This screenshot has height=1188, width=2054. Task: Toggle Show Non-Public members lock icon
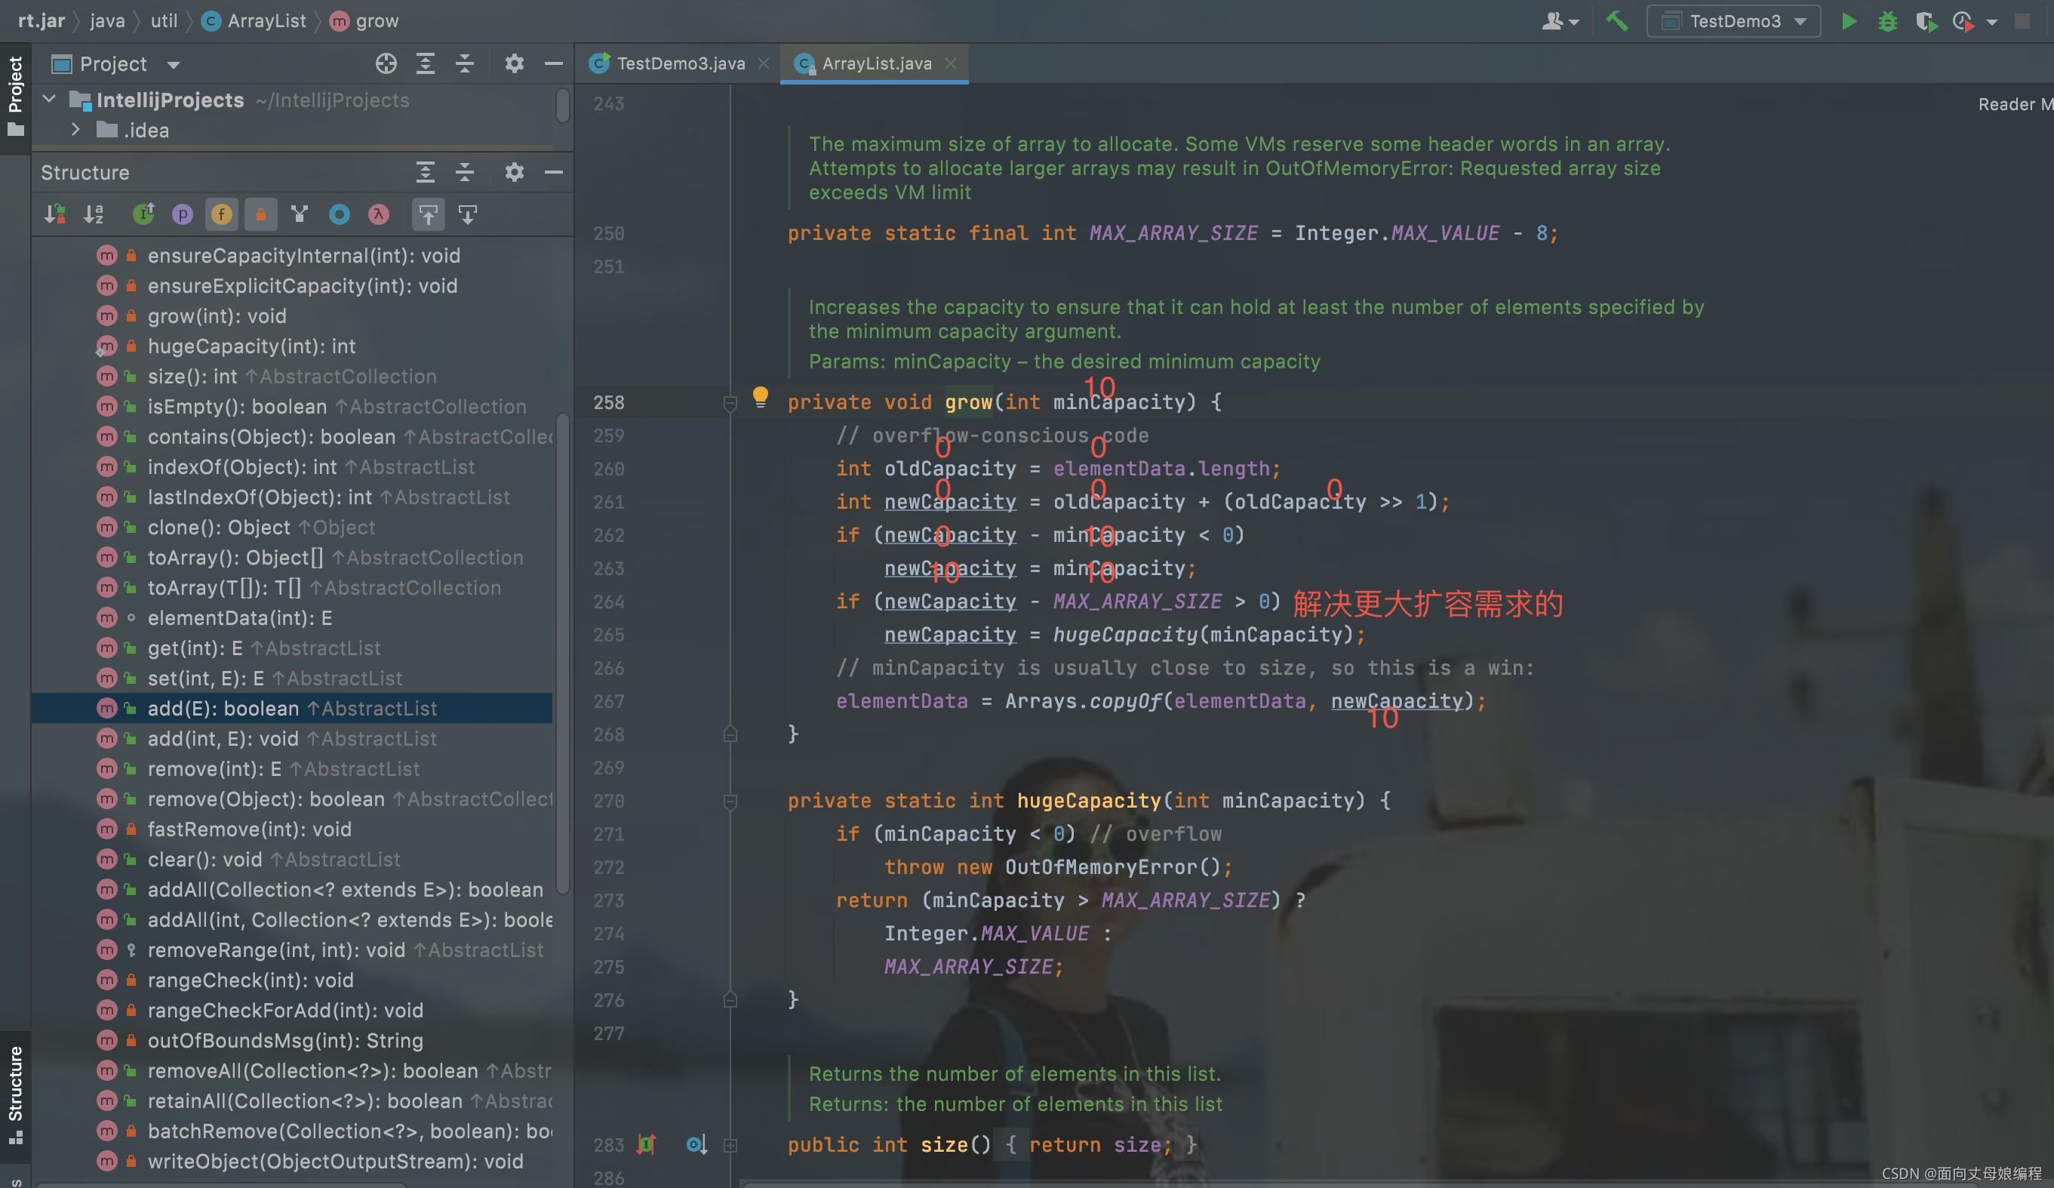click(x=261, y=214)
